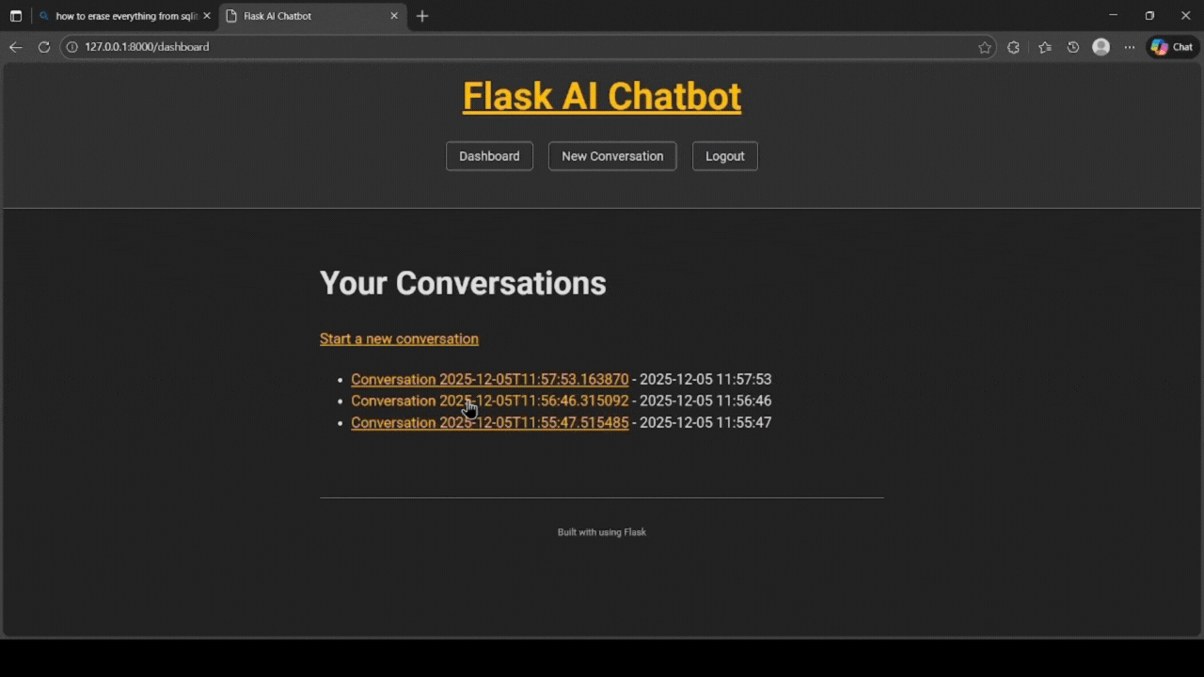This screenshot has height=677, width=1204.
Task: Switch to the sqlite search tab
Action: pyautogui.click(x=122, y=16)
